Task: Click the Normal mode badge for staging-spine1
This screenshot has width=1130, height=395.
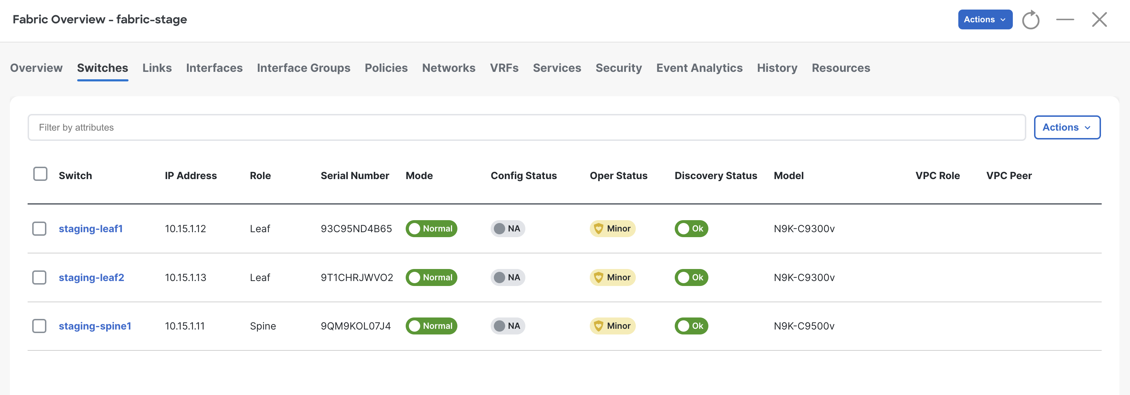Action: (x=431, y=326)
